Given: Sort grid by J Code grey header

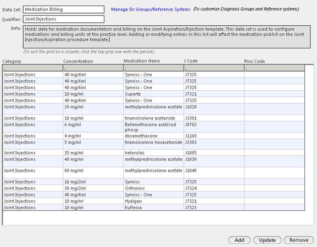Looking at the screenshot, I should point(214,68).
